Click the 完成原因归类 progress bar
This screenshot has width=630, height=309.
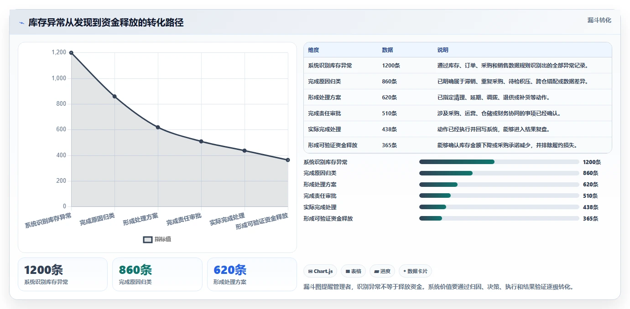click(x=499, y=173)
